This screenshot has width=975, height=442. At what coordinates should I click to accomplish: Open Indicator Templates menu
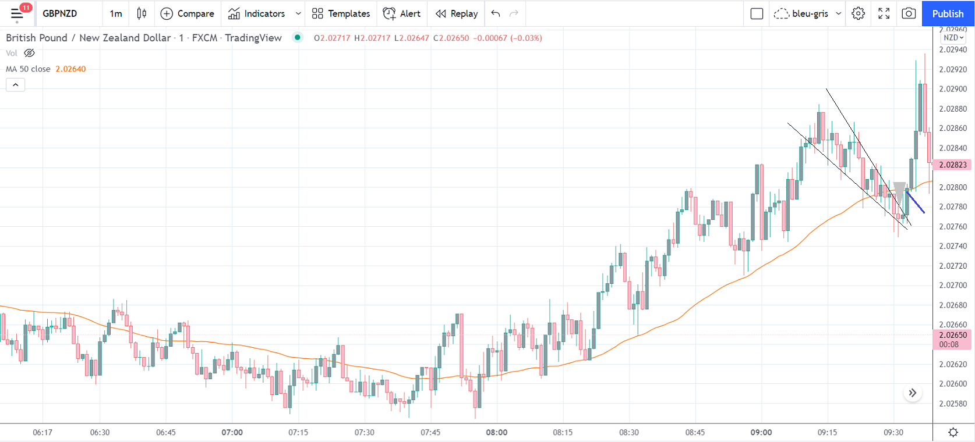coord(341,13)
